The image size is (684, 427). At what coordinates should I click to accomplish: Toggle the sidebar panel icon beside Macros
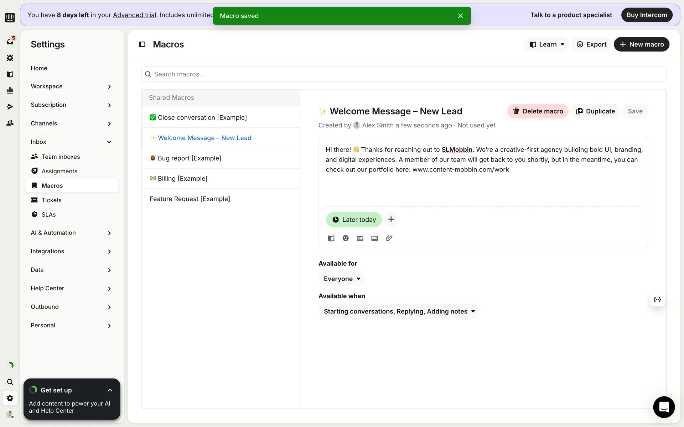pos(142,44)
